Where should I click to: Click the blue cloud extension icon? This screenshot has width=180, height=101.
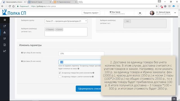174,6
